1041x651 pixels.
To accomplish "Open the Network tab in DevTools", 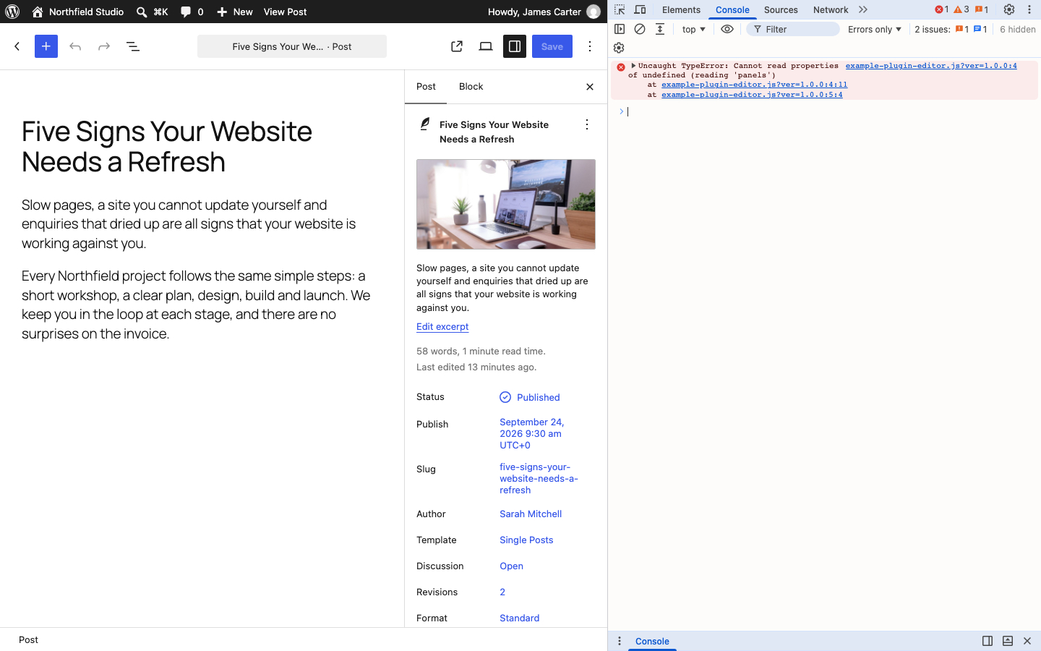I will coord(831,9).
